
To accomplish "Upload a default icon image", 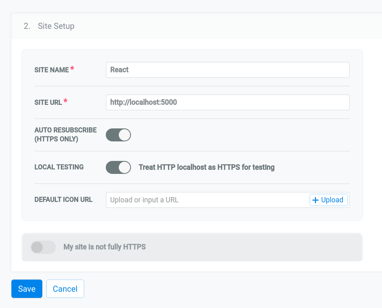I will [328, 200].
